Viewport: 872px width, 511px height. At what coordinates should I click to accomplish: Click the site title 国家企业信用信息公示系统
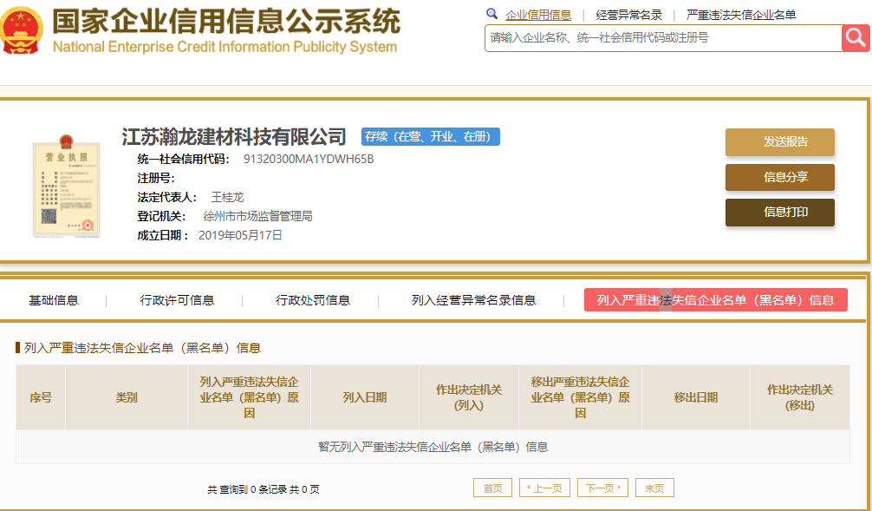coord(225,21)
